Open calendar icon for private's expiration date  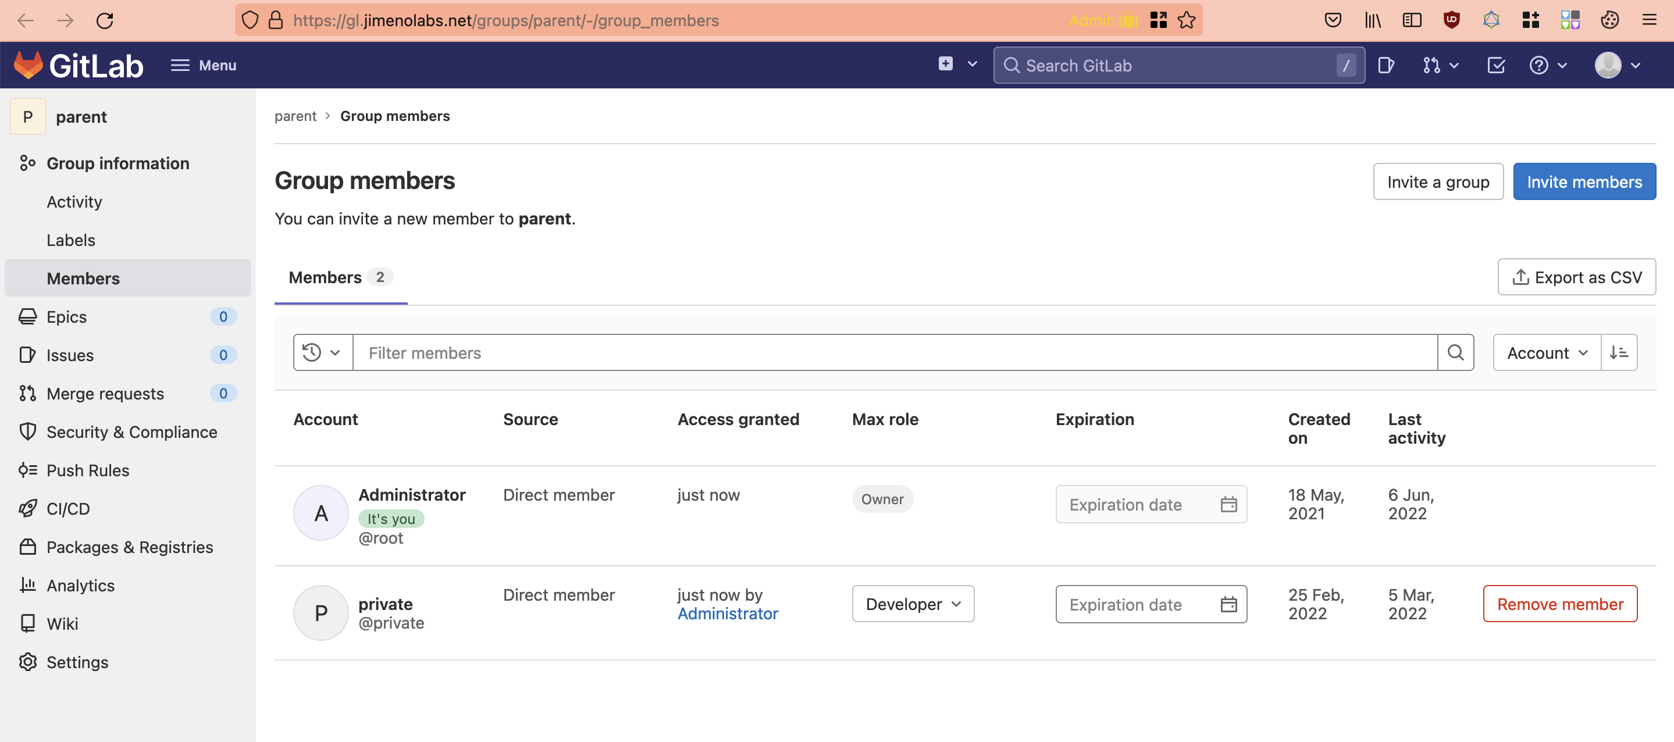(x=1228, y=604)
